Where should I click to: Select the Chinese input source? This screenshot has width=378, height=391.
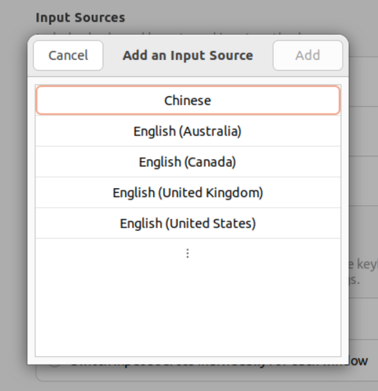(187, 100)
